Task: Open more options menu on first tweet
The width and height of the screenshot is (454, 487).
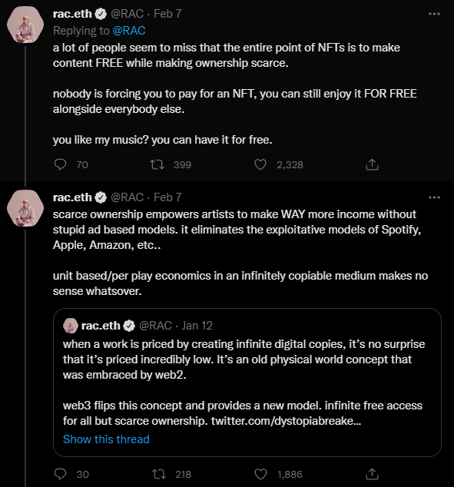Action: (434, 14)
